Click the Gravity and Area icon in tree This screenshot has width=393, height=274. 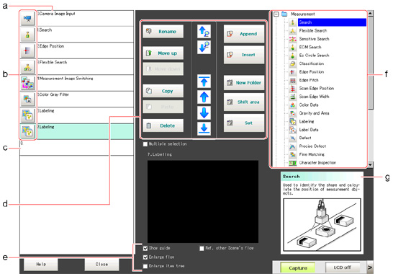[x=292, y=113]
